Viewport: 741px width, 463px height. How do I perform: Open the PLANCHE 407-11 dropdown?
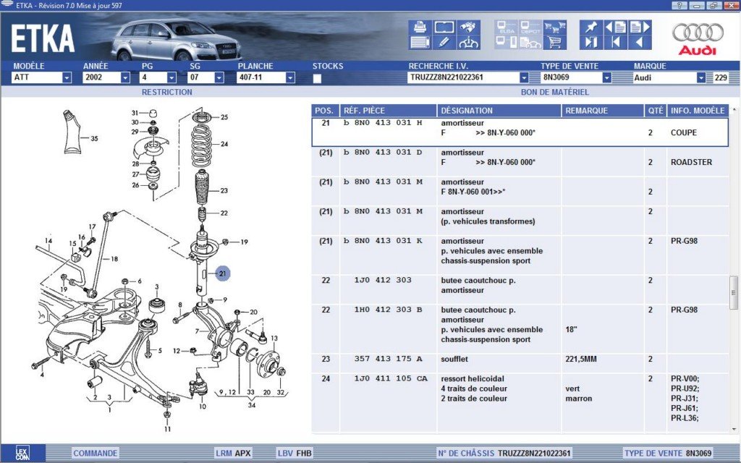290,78
